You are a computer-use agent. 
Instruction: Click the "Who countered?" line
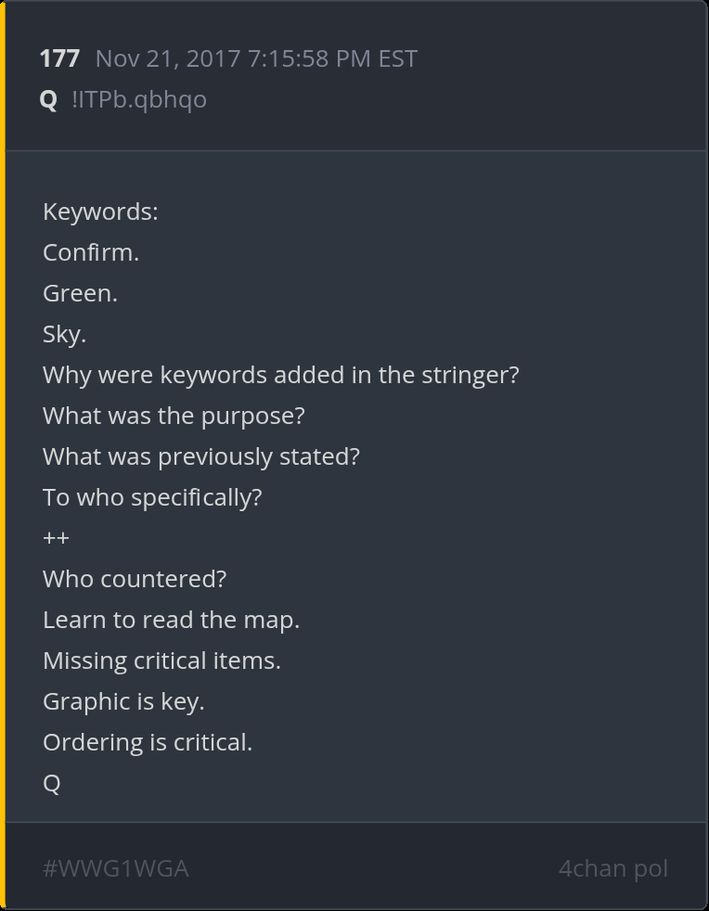point(135,579)
